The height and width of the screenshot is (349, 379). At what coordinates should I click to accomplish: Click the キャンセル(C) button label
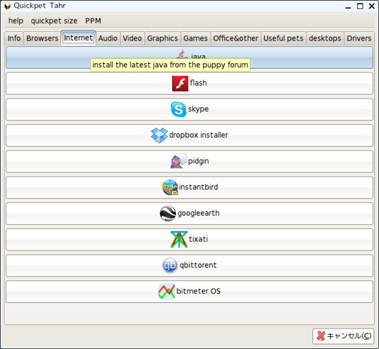point(349,336)
